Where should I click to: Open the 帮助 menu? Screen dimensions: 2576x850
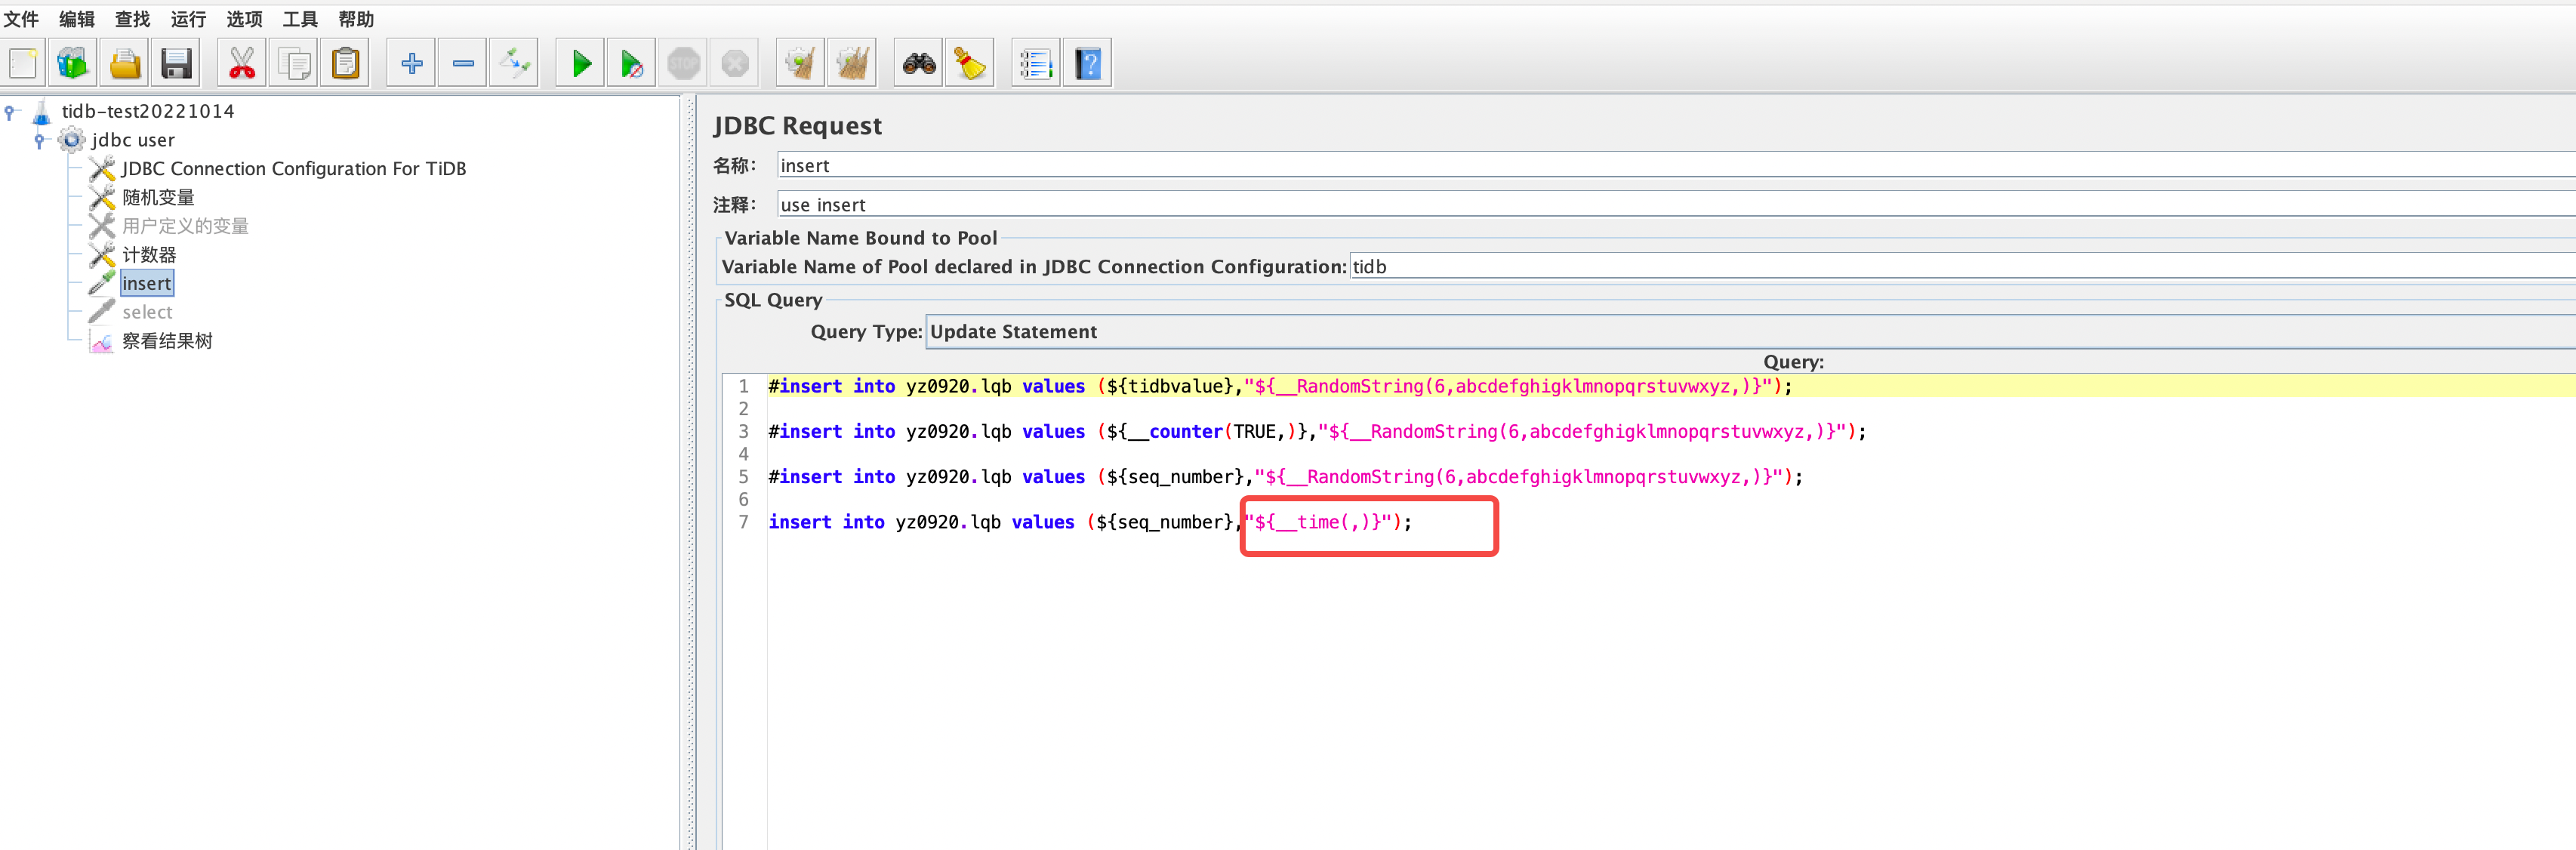(356, 19)
